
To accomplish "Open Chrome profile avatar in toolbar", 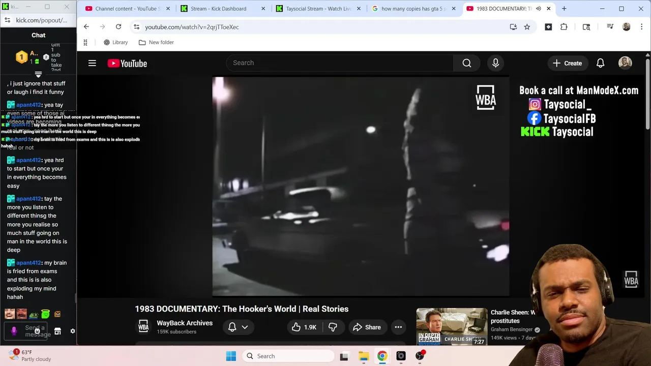I will [x=626, y=26].
